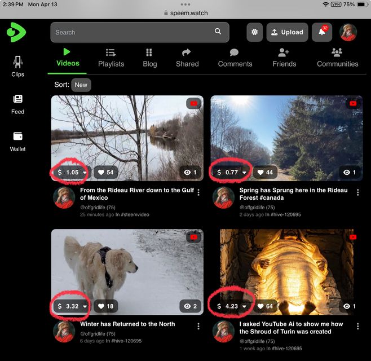This screenshot has height=361, width=371.
Task: Open settings gear icon in header
Action: click(x=254, y=32)
